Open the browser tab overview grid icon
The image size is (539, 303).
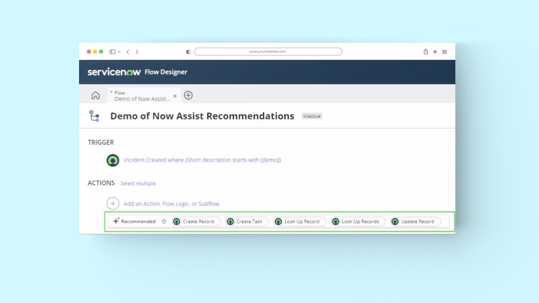pyautogui.click(x=444, y=52)
